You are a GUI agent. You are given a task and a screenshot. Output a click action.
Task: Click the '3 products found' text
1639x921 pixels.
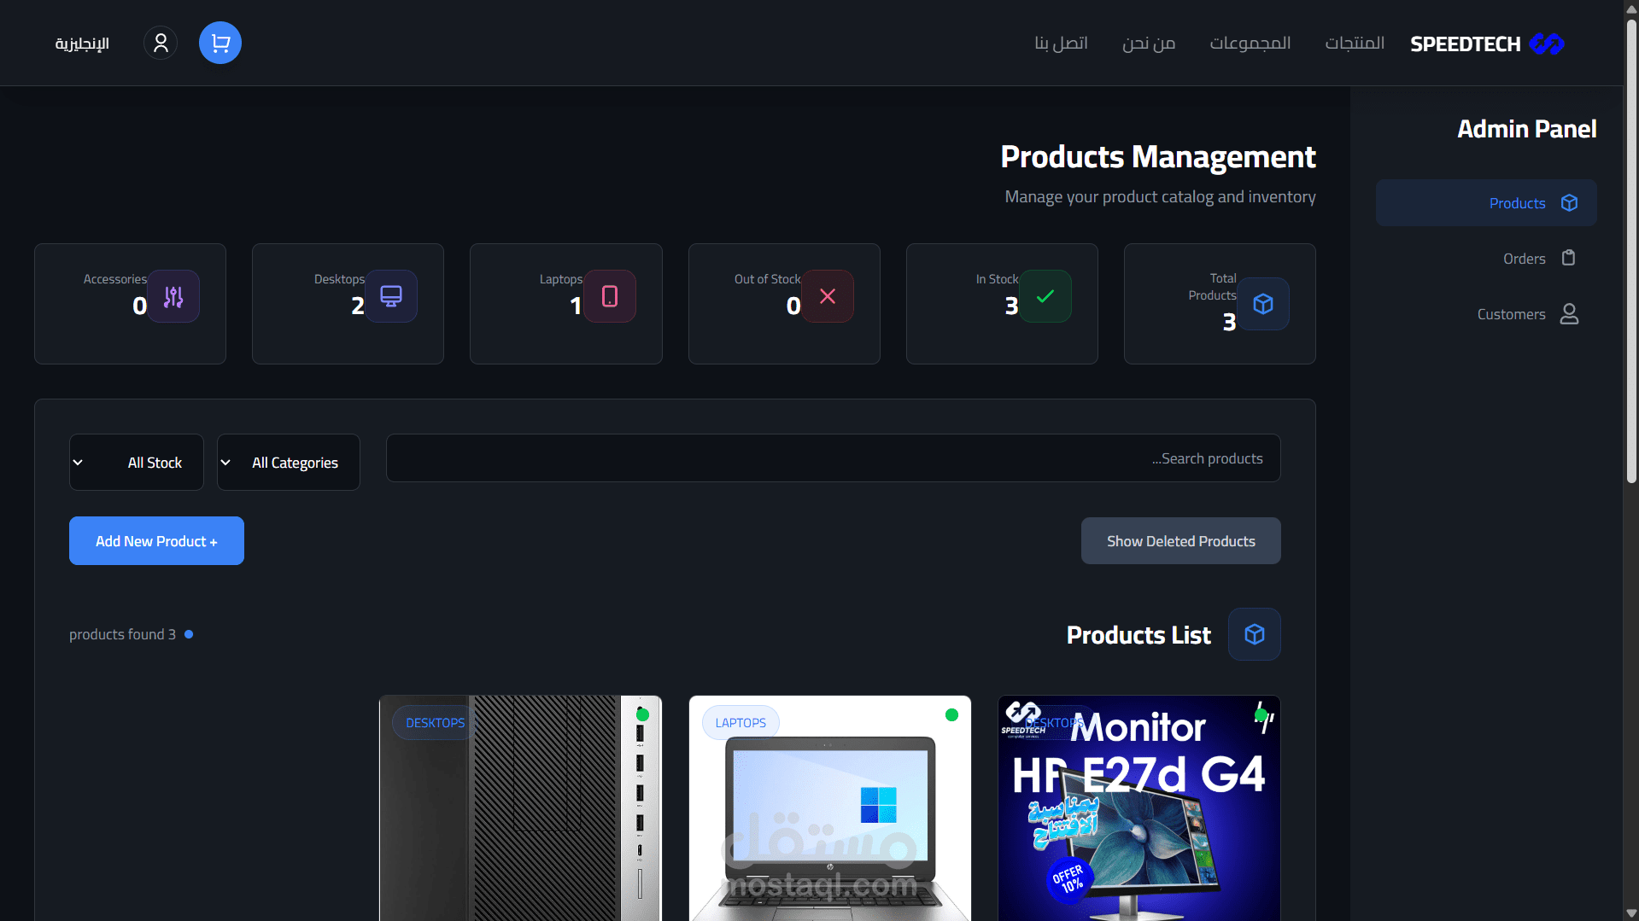(x=122, y=634)
